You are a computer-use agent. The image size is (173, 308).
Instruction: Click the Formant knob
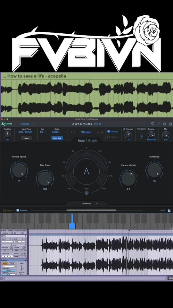(128, 134)
